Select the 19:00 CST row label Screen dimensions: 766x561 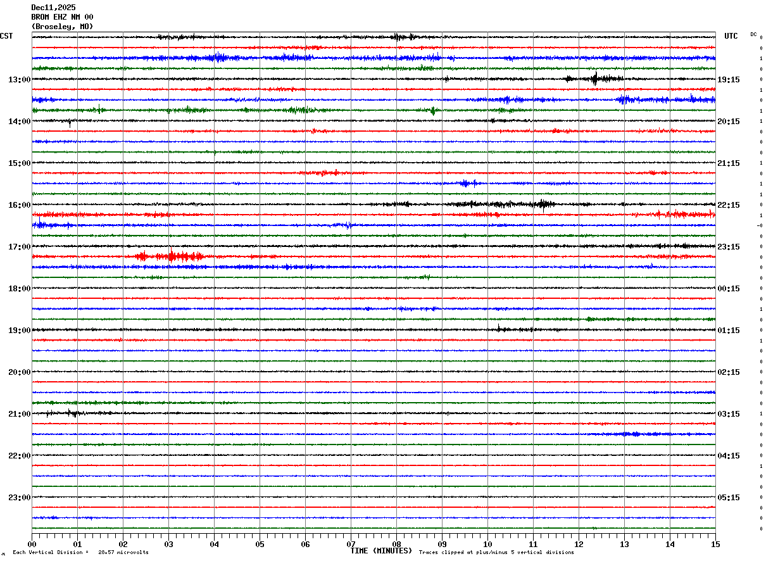(x=20, y=331)
